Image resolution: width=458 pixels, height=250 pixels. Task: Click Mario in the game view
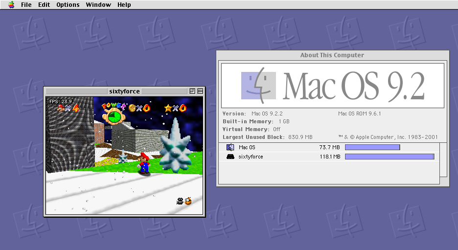point(144,163)
